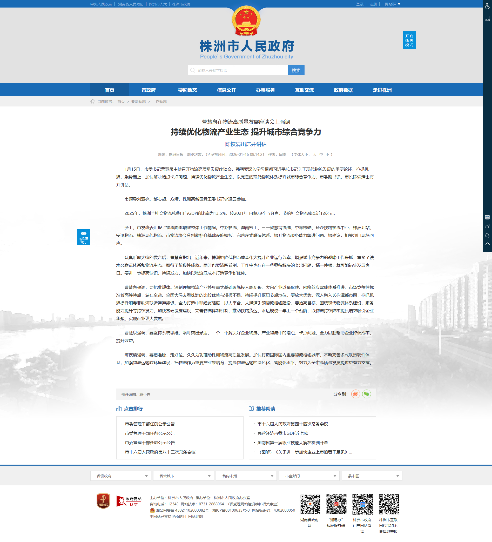This screenshot has height=542, width=492.
Task: Click the computer monitor icon in sidebar
Action: coord(487,18)
